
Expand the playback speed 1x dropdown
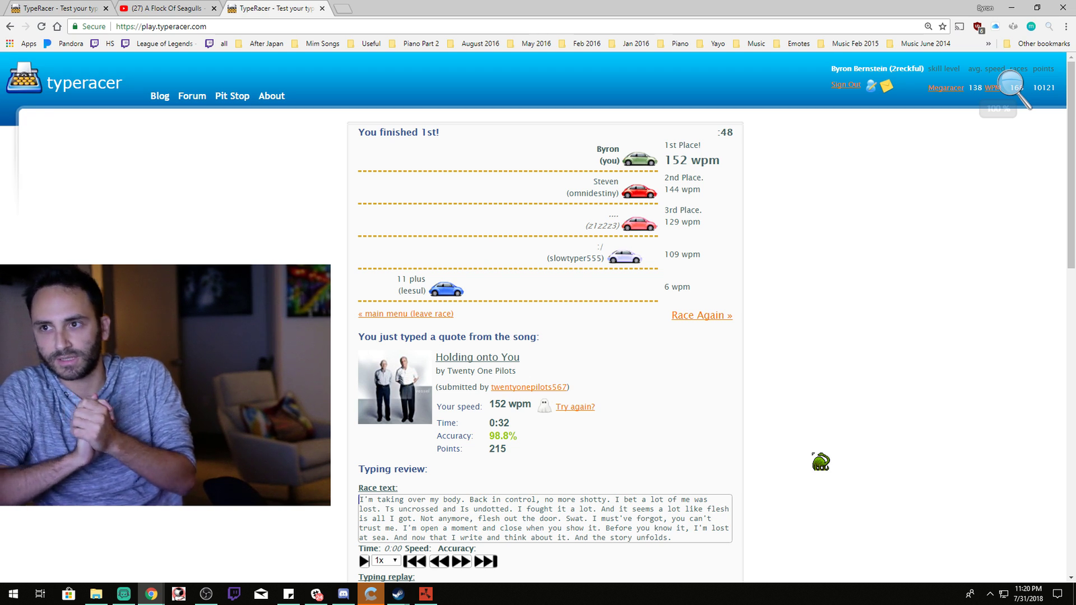[x=386, y=561]
